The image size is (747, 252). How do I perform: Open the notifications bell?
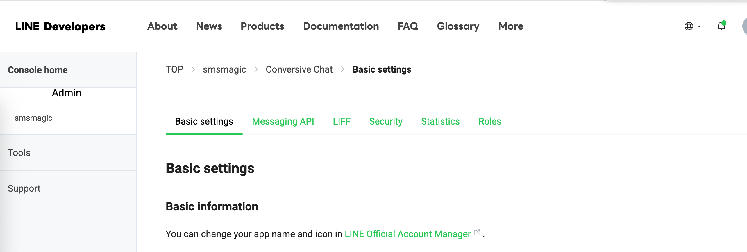click(x=721, y=26)
